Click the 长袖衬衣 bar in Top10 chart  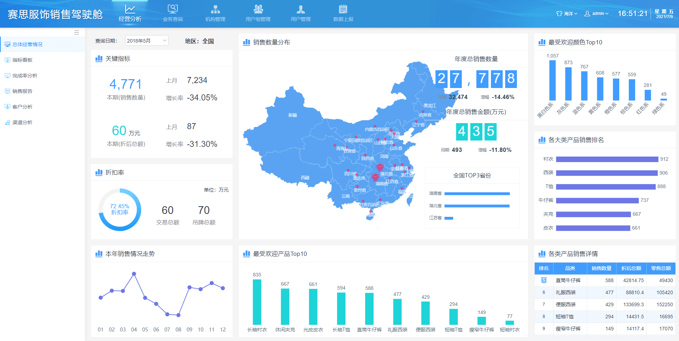point(257,302)
